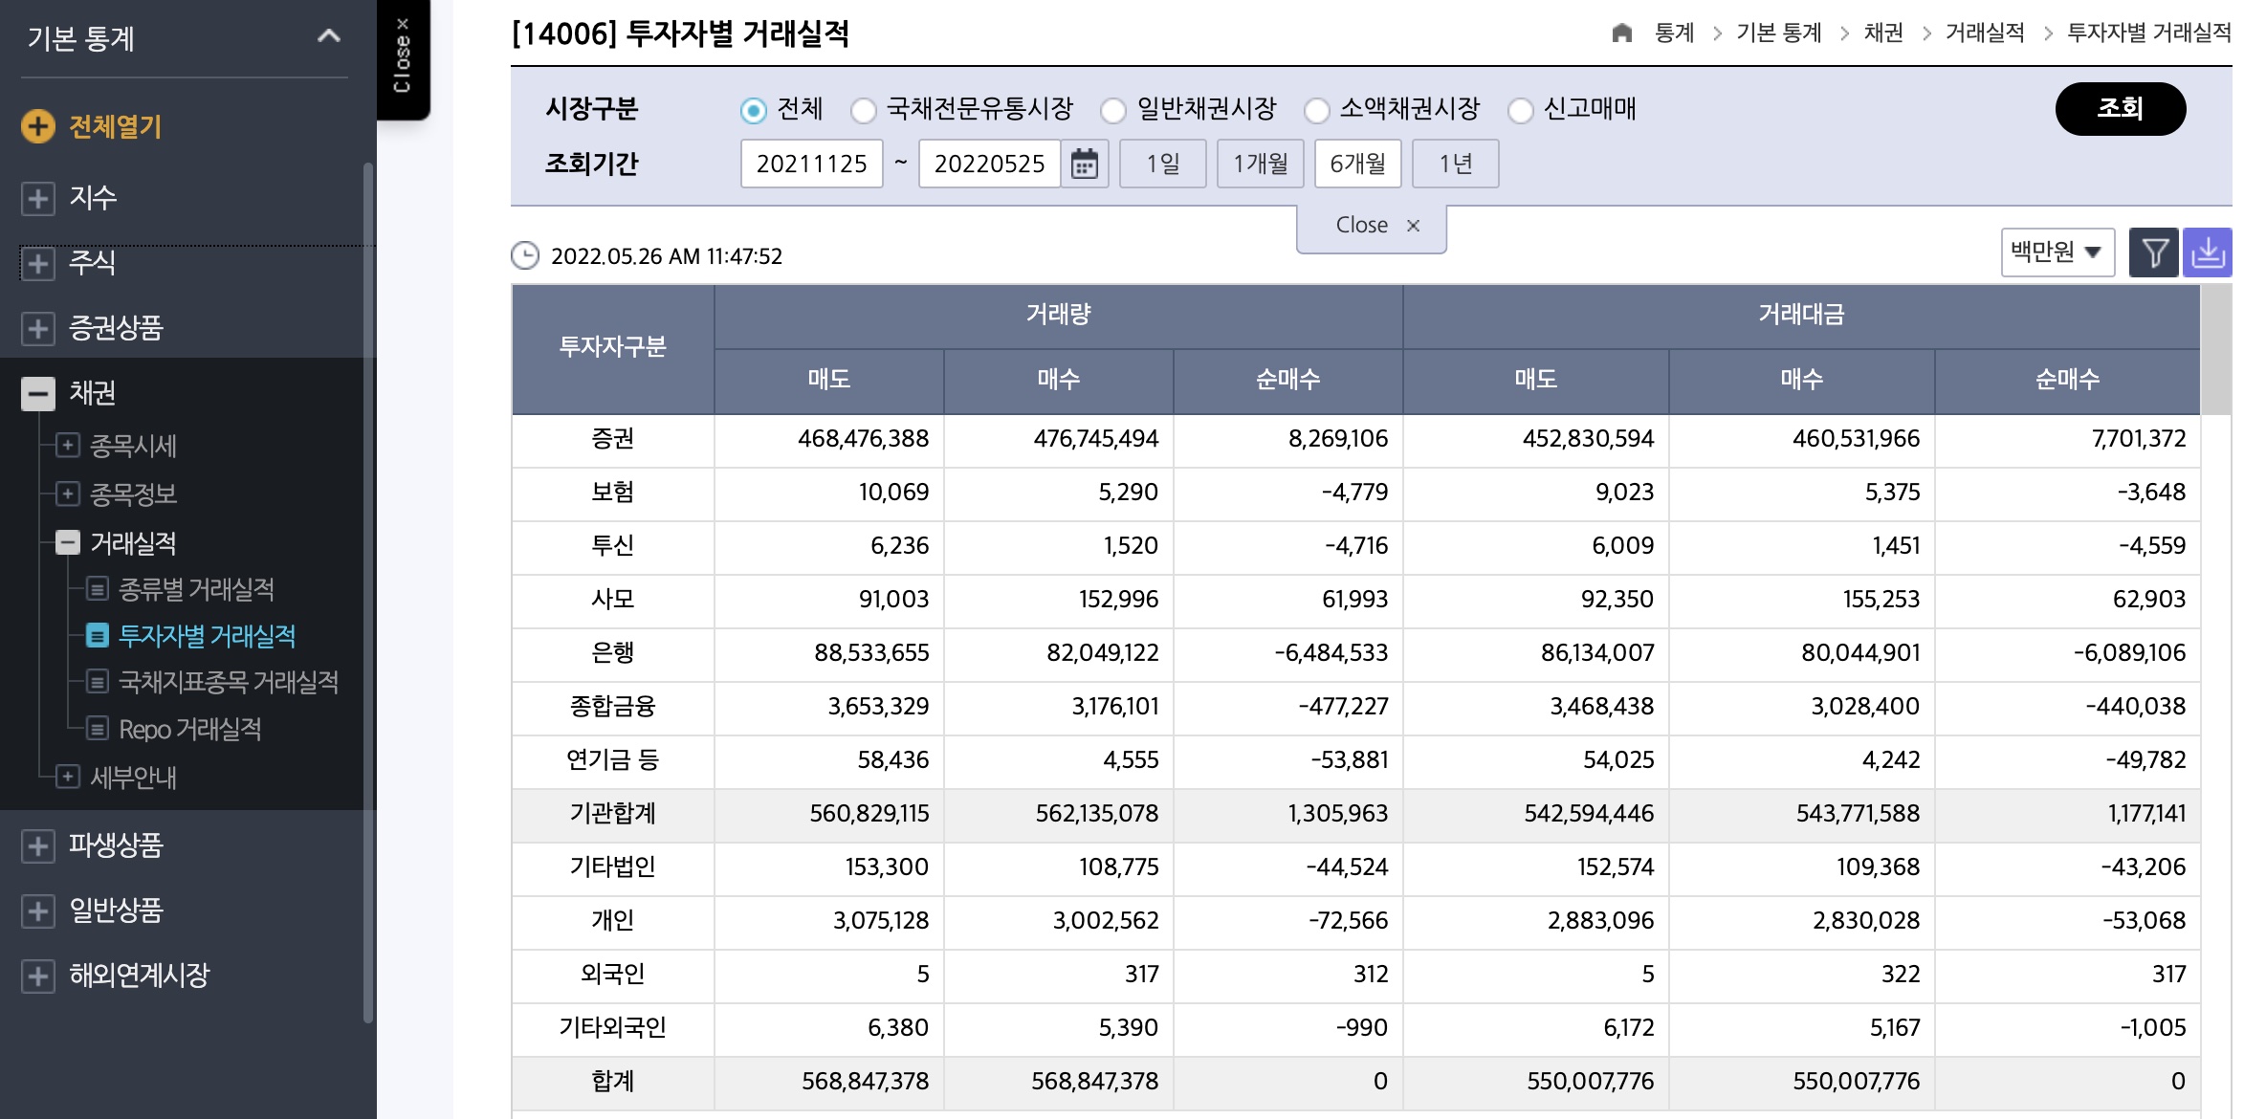The height and width of the screenshot is (1119, 2244).
Task: Open Repo 거래실적 page
Action: point(190,730)
